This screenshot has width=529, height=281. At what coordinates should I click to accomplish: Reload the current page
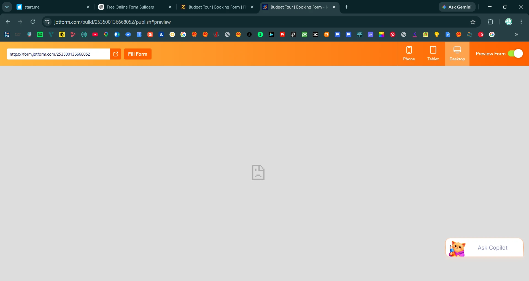tap(33, 22)
